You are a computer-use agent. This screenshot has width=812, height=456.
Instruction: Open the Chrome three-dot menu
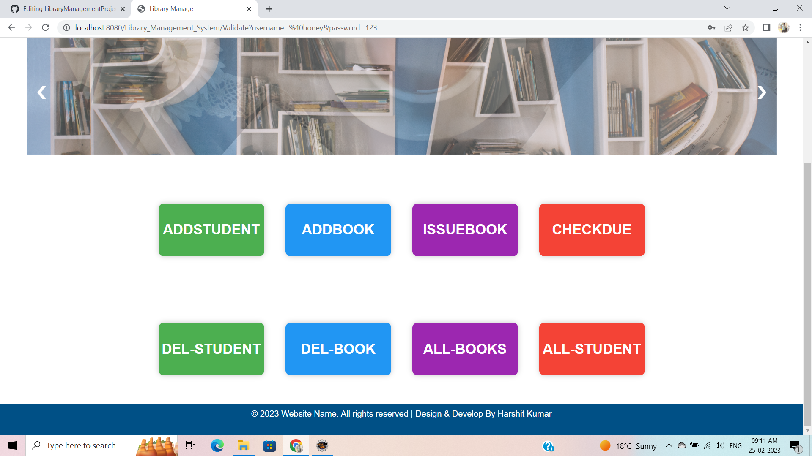[x=800, y=27]
